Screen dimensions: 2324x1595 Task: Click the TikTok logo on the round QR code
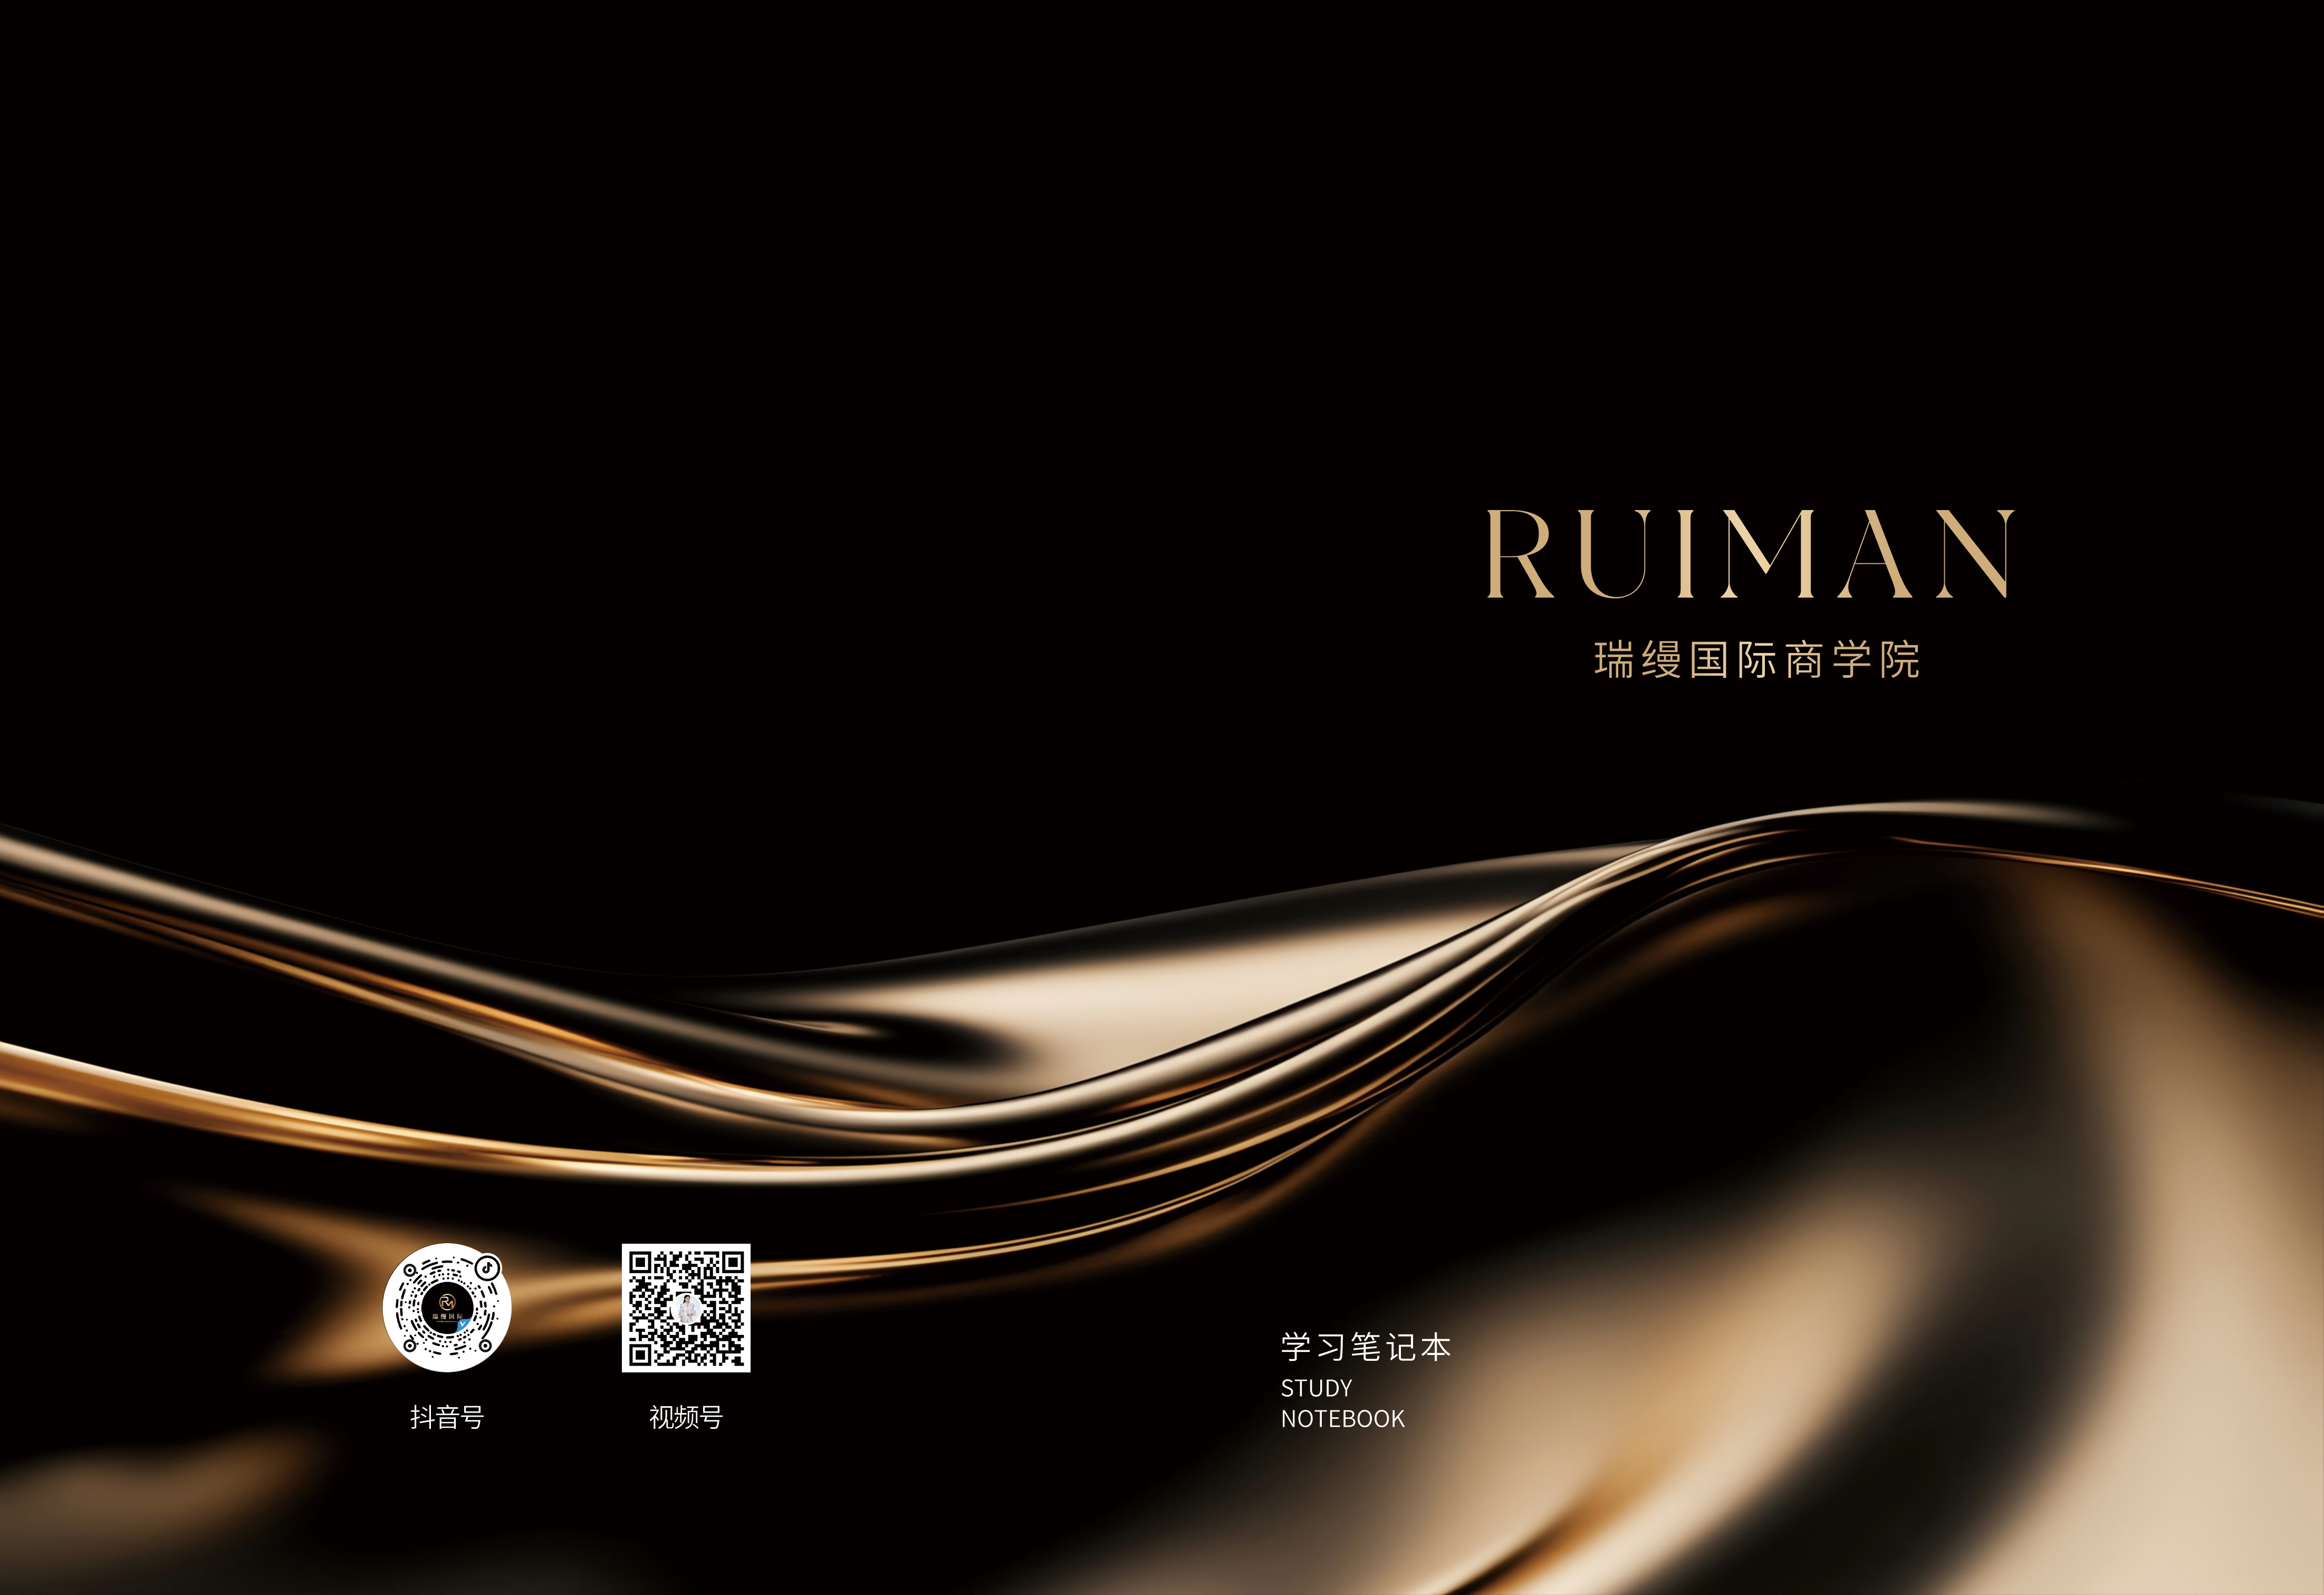click(x=487, y=1268)
